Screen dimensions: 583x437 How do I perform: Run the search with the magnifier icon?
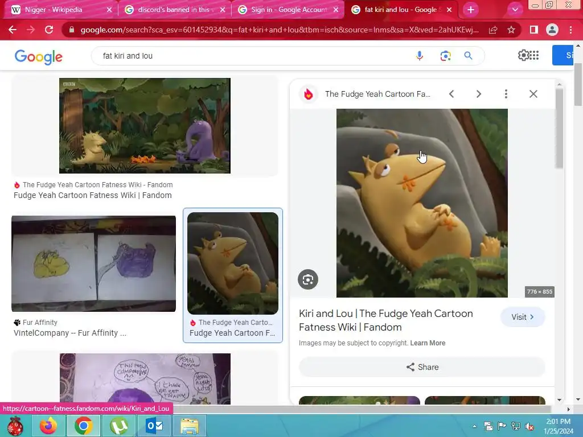(468, 56)
